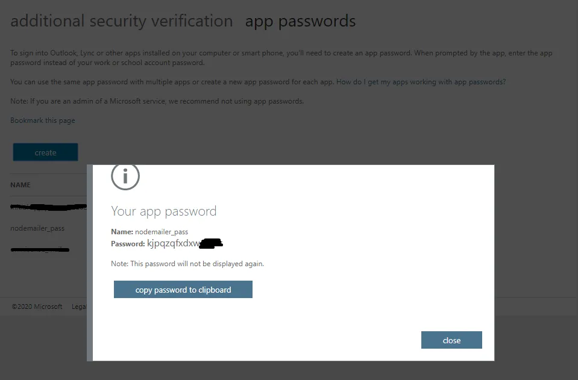Select the app passwords tab
Screen dimensions: 578x380
click(300, 22)
